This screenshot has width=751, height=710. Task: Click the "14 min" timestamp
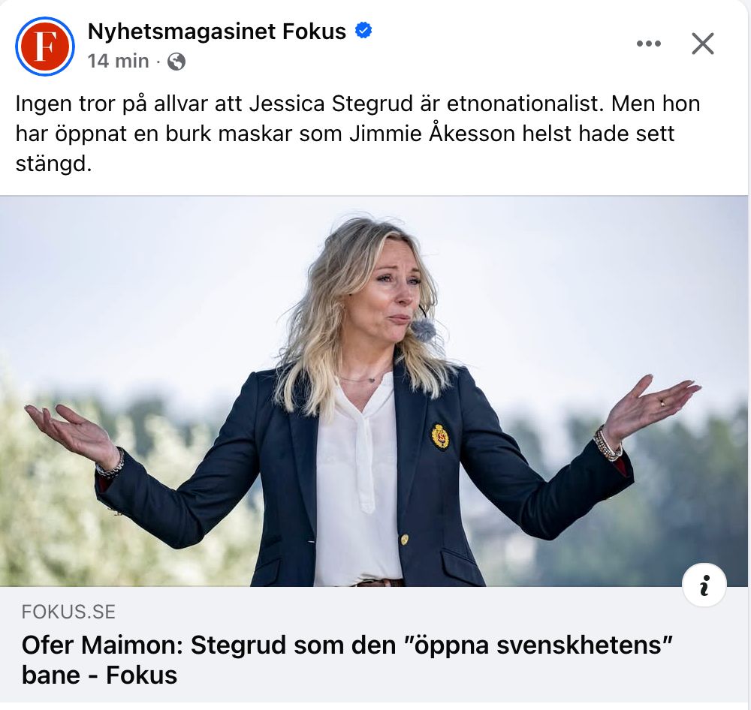pos(119,62)
